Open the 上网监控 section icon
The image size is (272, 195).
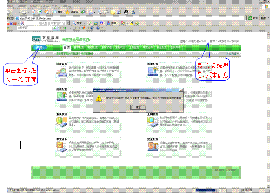pyautogui.click(x=153, y=122)
